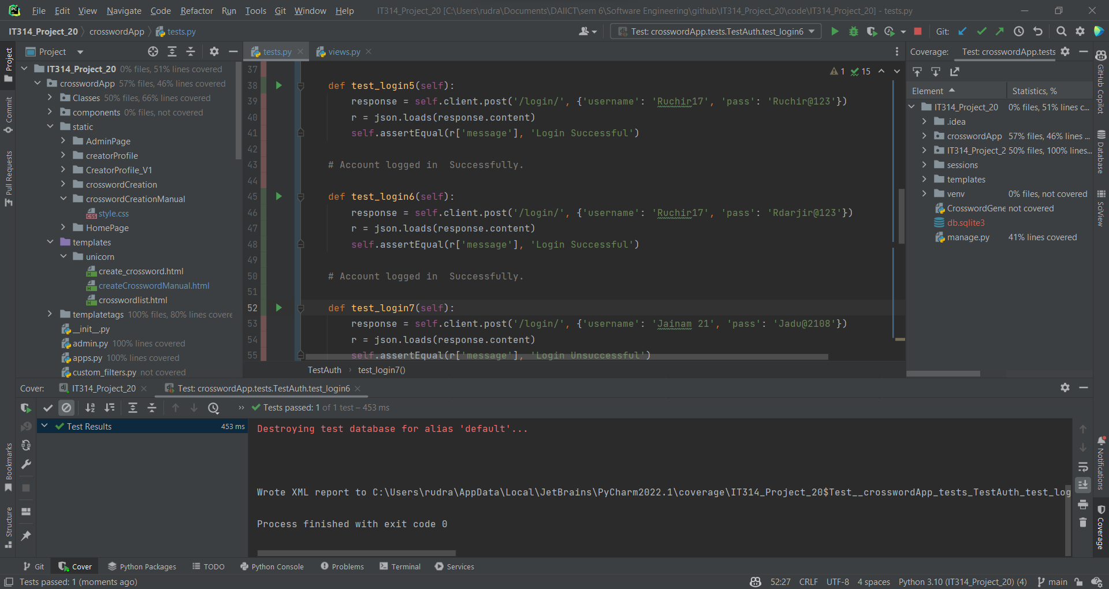Screen dimensions: 1109x589
Task: Rerun tests in Cover panel
Action: [26, 408]
